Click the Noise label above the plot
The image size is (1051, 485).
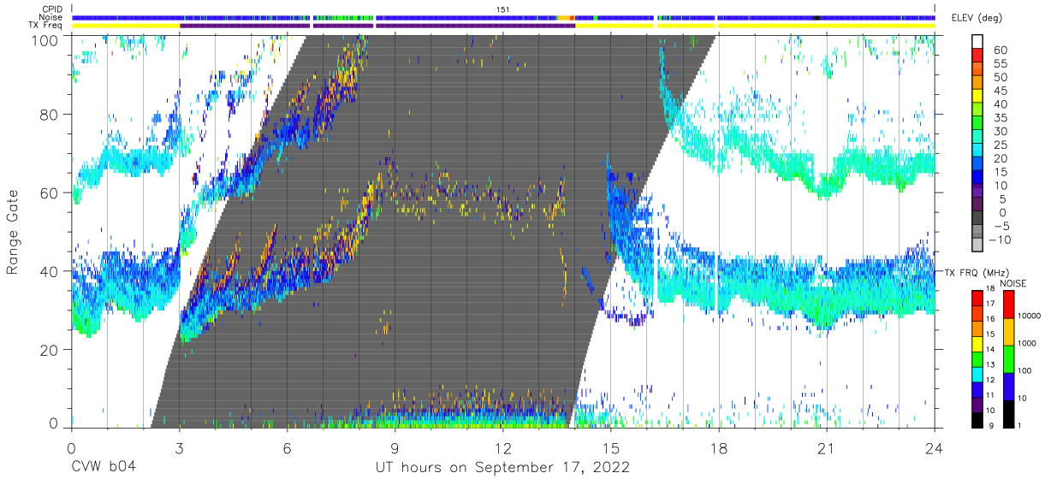tap(51, 17)
